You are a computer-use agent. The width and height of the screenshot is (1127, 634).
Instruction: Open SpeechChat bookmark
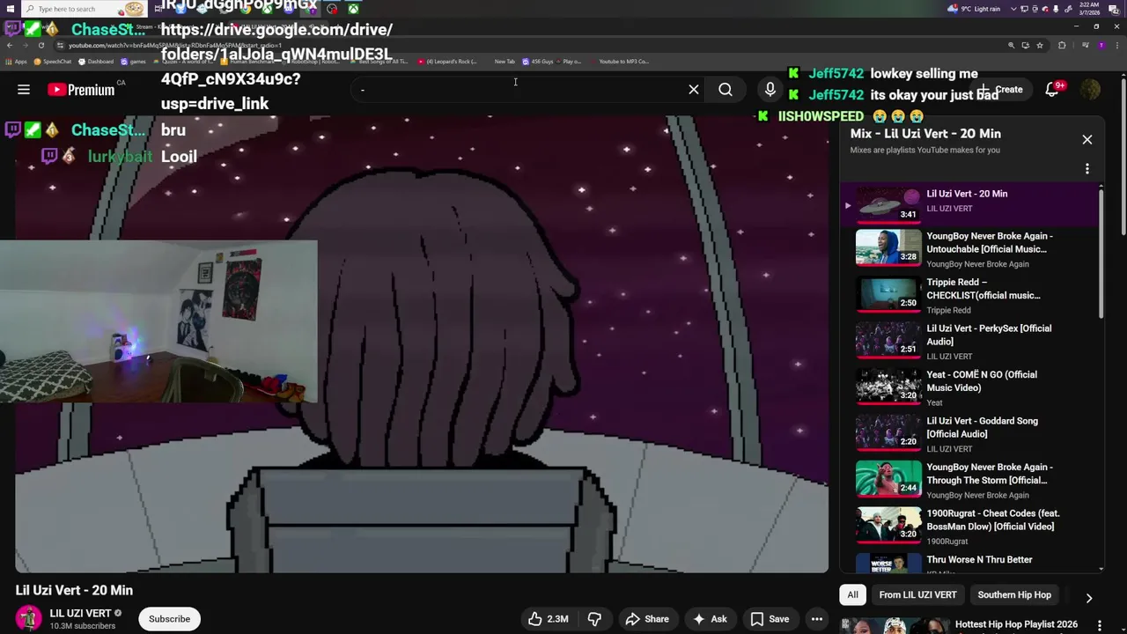click(x=53, y=62)
